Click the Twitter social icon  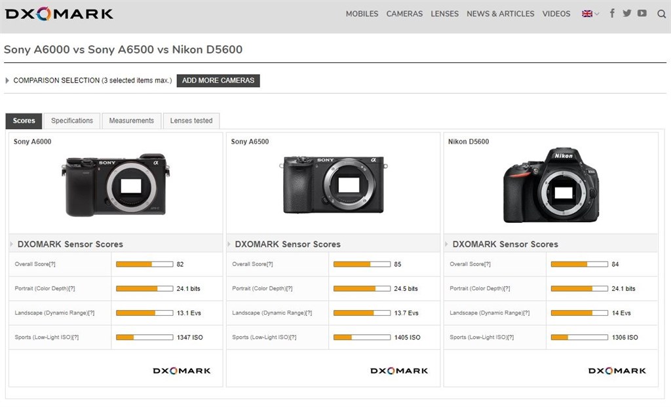(x=626, y=13)
